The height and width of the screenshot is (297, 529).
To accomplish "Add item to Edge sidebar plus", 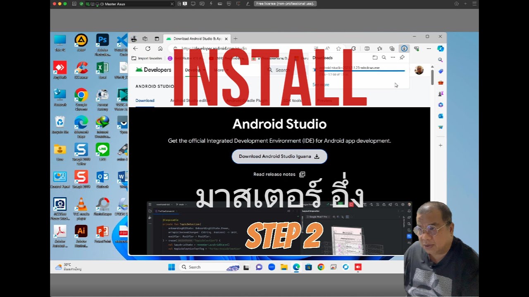I will [x=441, y=145].
